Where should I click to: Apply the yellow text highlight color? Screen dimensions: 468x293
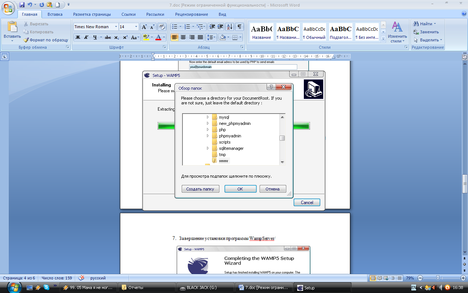146,37
